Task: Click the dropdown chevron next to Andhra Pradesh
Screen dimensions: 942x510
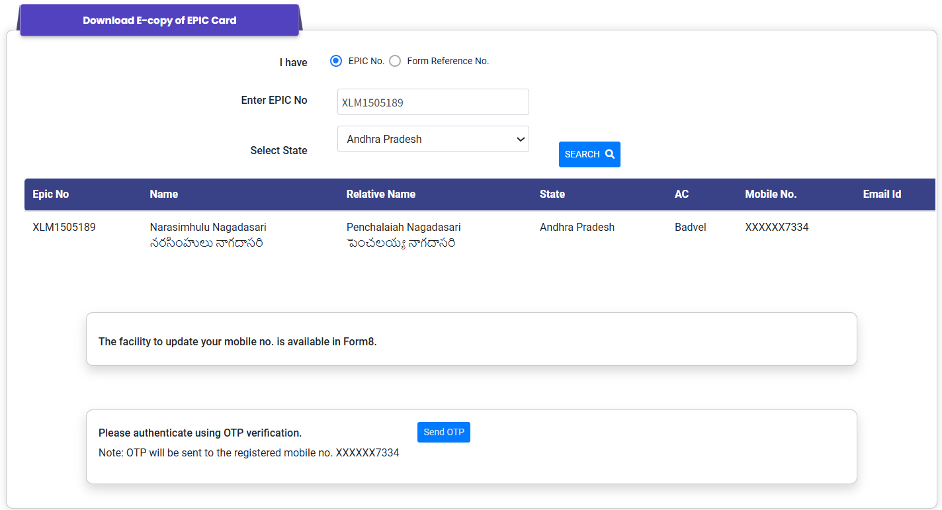Action: [520, 139]
